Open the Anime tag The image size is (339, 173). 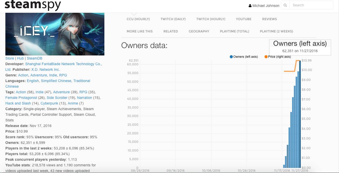pyautogui.click(x=73, y=103)
